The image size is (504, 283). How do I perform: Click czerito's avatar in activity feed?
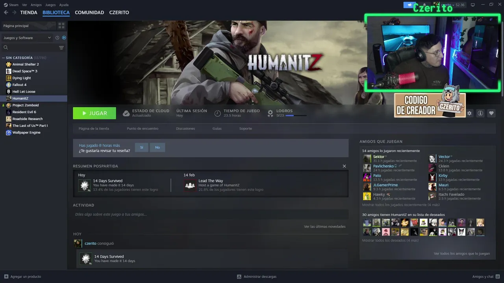78,243
